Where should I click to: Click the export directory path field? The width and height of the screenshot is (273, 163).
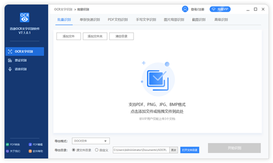(141, 150)
